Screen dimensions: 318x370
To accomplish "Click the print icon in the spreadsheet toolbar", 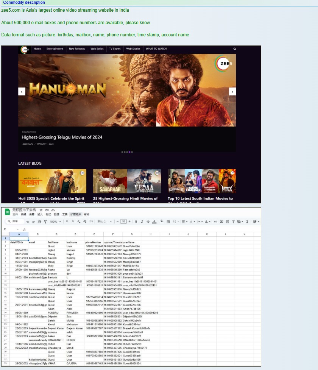I will 39,222.
